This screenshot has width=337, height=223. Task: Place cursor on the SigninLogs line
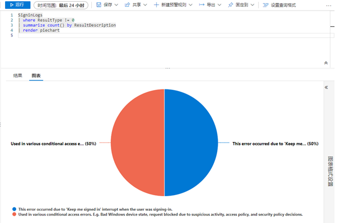pos(30,15)
